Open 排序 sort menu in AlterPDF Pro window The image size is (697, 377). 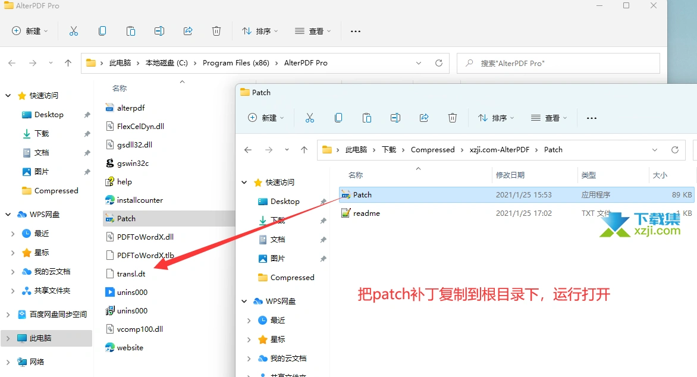[x=260, y=31]
